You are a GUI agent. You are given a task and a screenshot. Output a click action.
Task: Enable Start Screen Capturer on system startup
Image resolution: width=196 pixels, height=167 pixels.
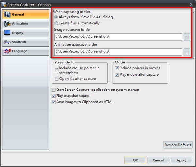point(54,90)
